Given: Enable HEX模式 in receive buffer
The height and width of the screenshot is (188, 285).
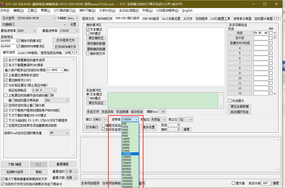Looking at the screenshot, I should (88, 33).
